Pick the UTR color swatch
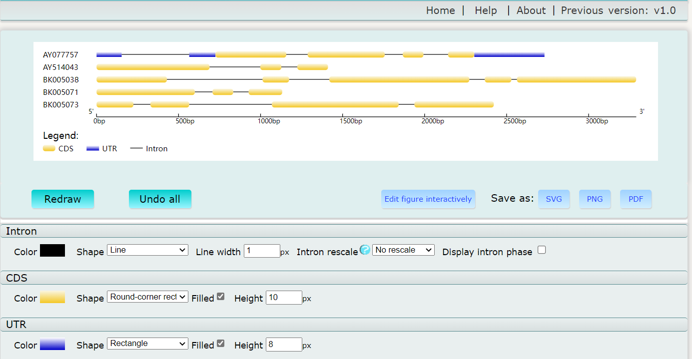Screen dimensions: 692x359 (52, 344)
